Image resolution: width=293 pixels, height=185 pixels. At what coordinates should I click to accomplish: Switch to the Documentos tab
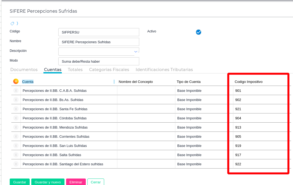24,70
